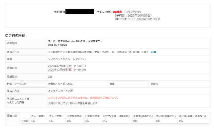Select 0名 under 未就学(寝具のみ)
214x129 pixels.
pos(135,121)
